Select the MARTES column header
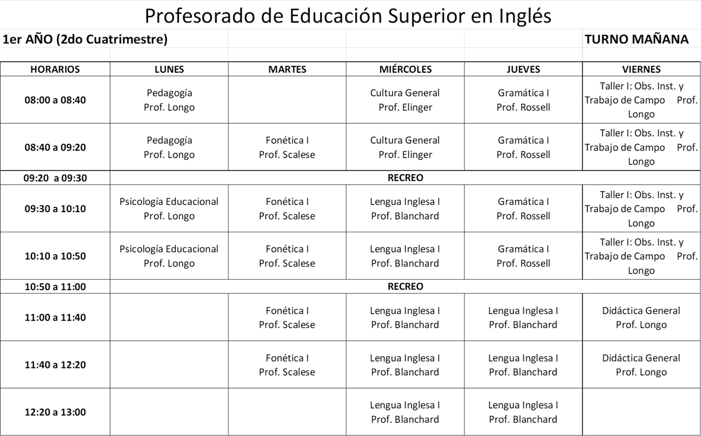Image resolution: width=701 pixels, height=436 pixels. [x=287, y=69]
